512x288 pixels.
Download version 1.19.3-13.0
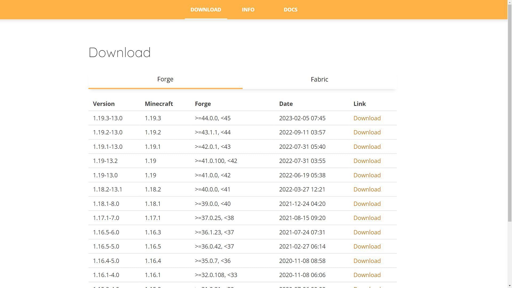click(367, 118)
